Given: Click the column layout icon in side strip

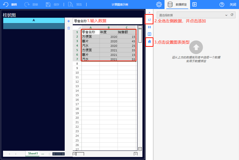Looking at the screenshot, I should click(x=149, y=34).
